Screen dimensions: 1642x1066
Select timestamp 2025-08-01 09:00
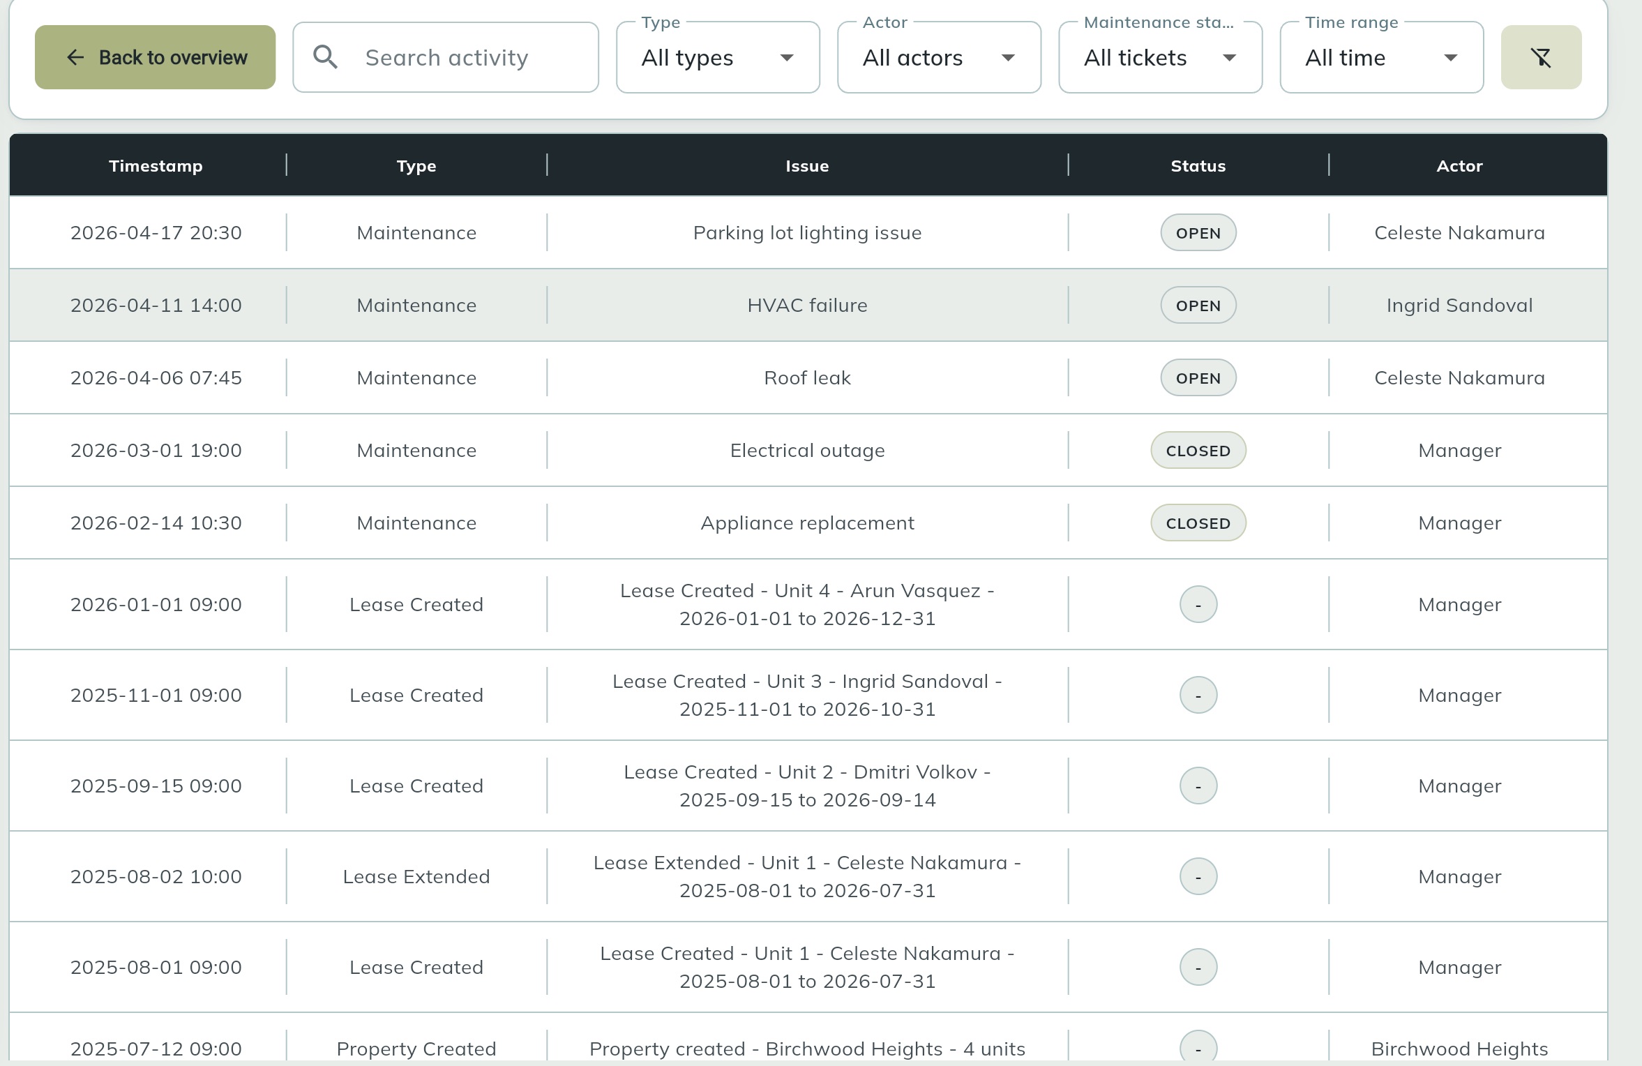156,968
